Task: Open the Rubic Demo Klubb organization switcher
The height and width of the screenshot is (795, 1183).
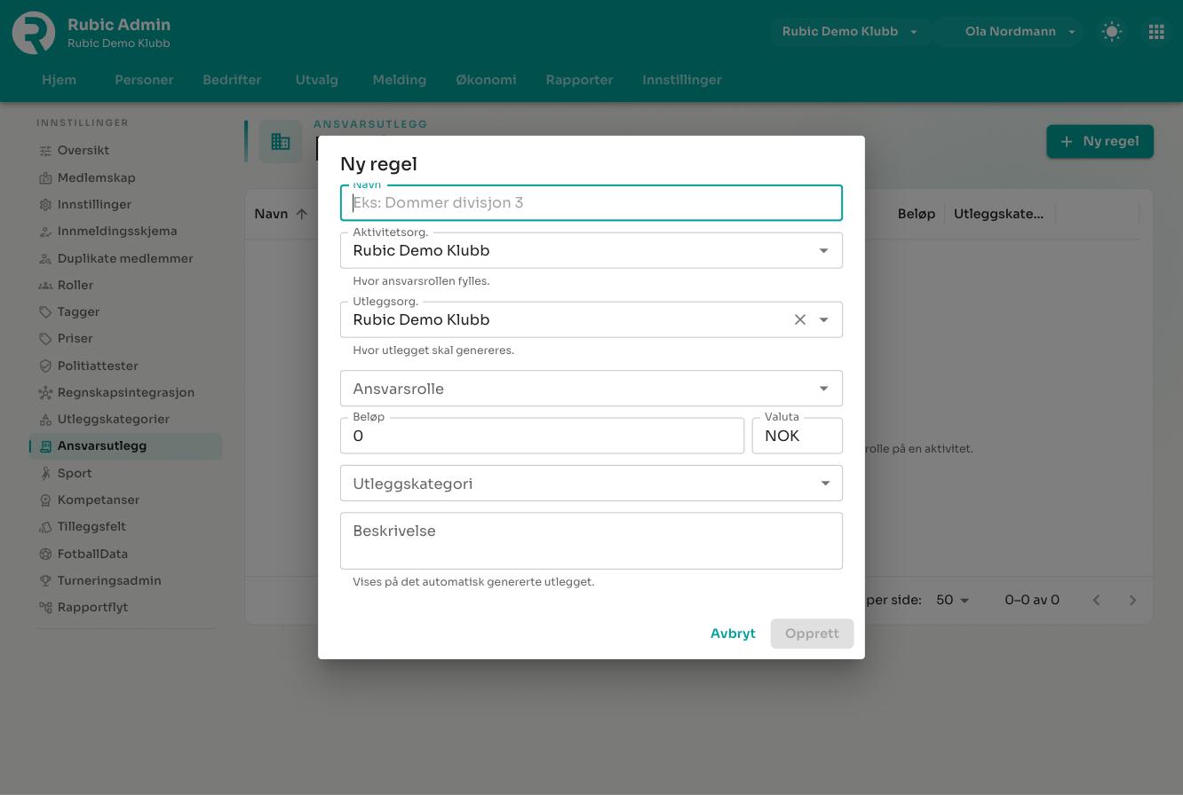Action: [x=850, y=32]
